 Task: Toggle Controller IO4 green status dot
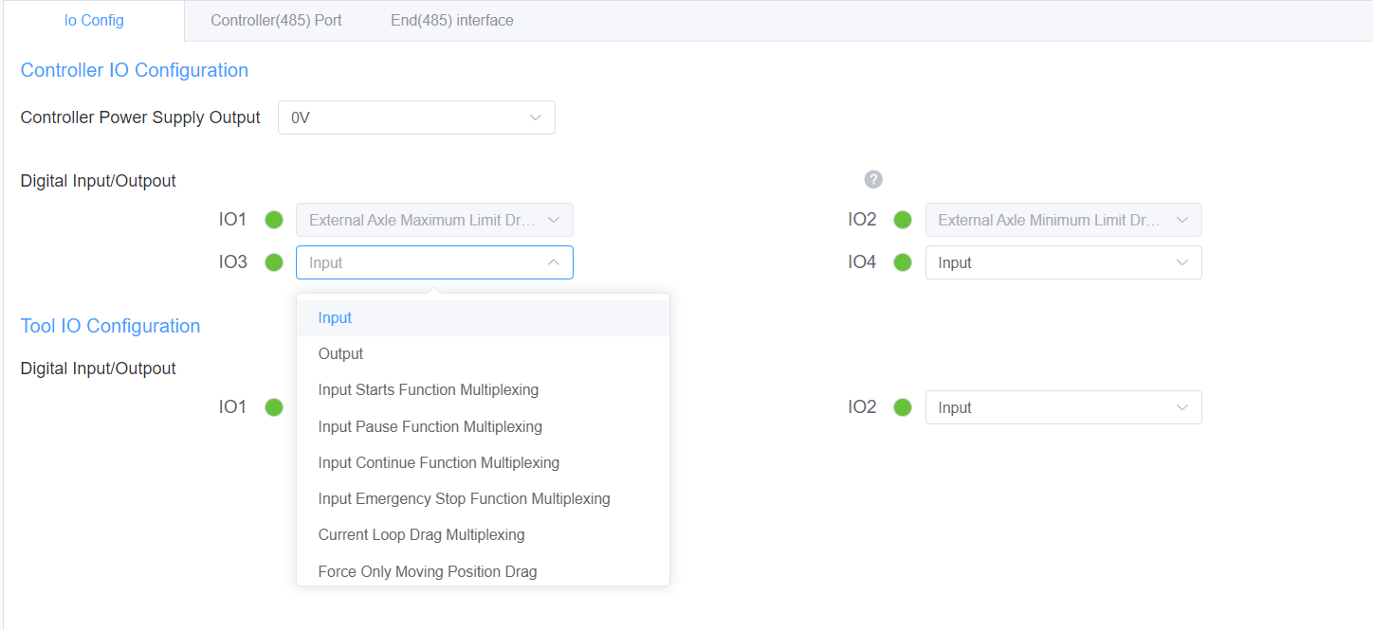click(x=903, y=262)
